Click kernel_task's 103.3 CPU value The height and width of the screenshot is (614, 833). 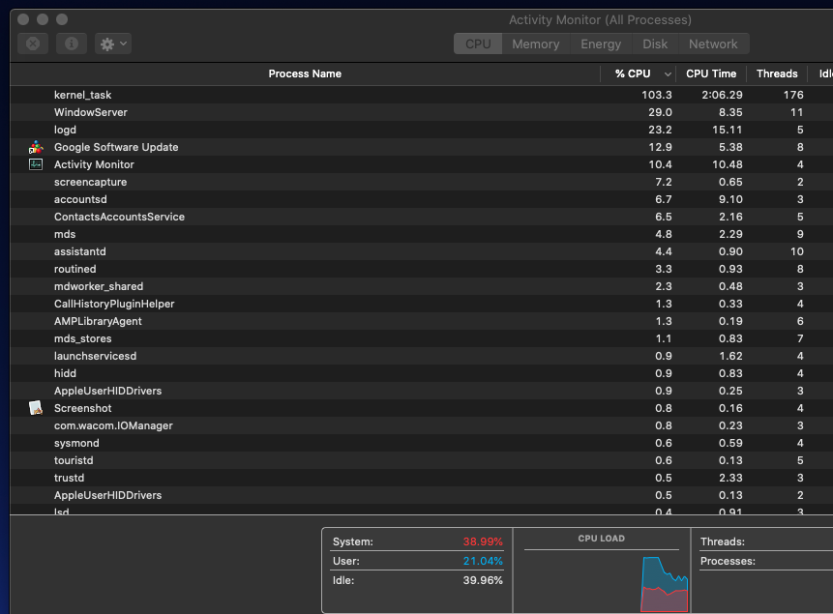pos(657,95)
